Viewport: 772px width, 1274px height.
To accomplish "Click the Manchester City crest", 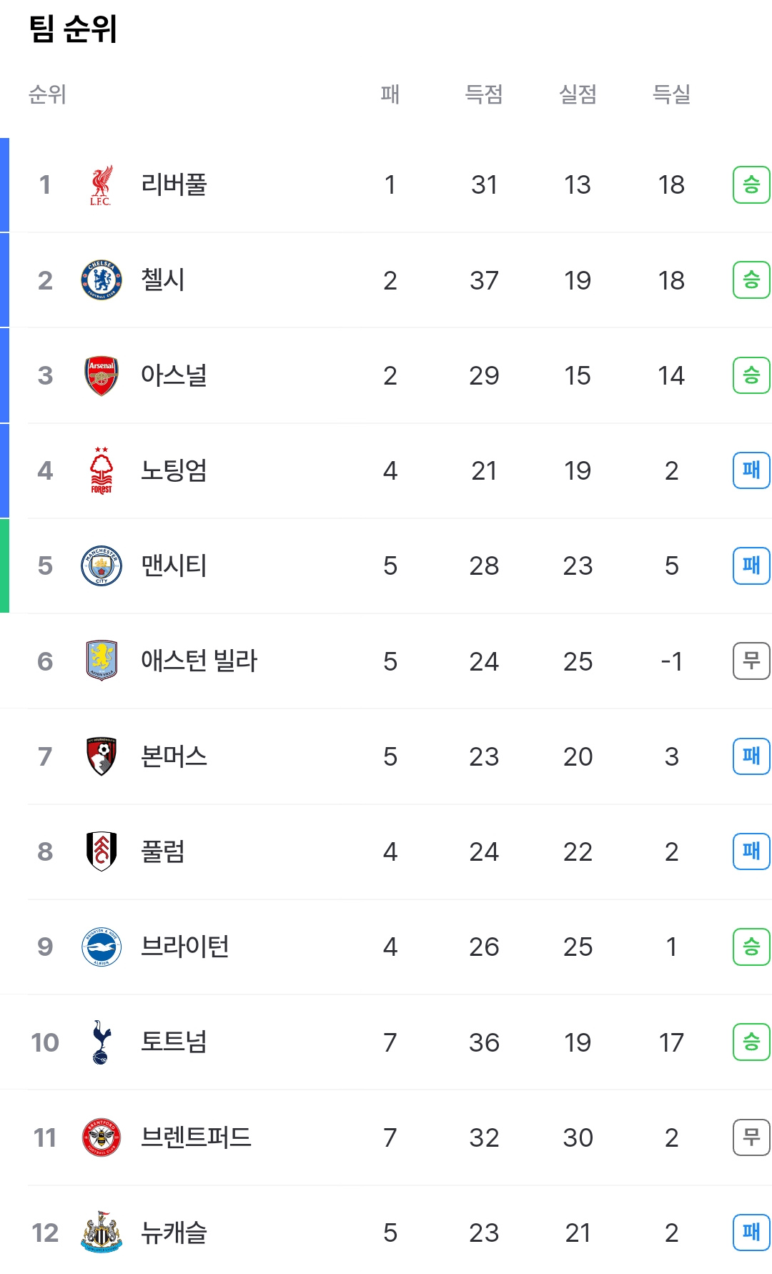I will click(x=101, y=566).
